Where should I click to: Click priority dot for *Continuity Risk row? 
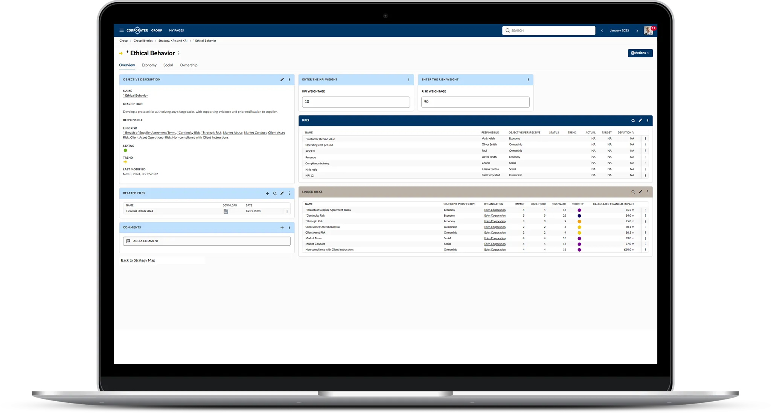tap(579, 216)
